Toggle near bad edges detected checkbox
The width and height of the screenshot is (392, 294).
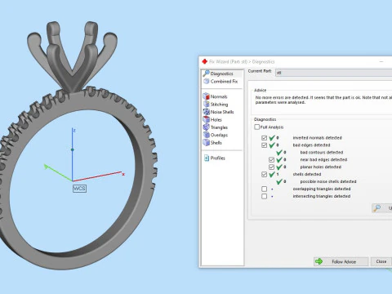coord(271,159)
